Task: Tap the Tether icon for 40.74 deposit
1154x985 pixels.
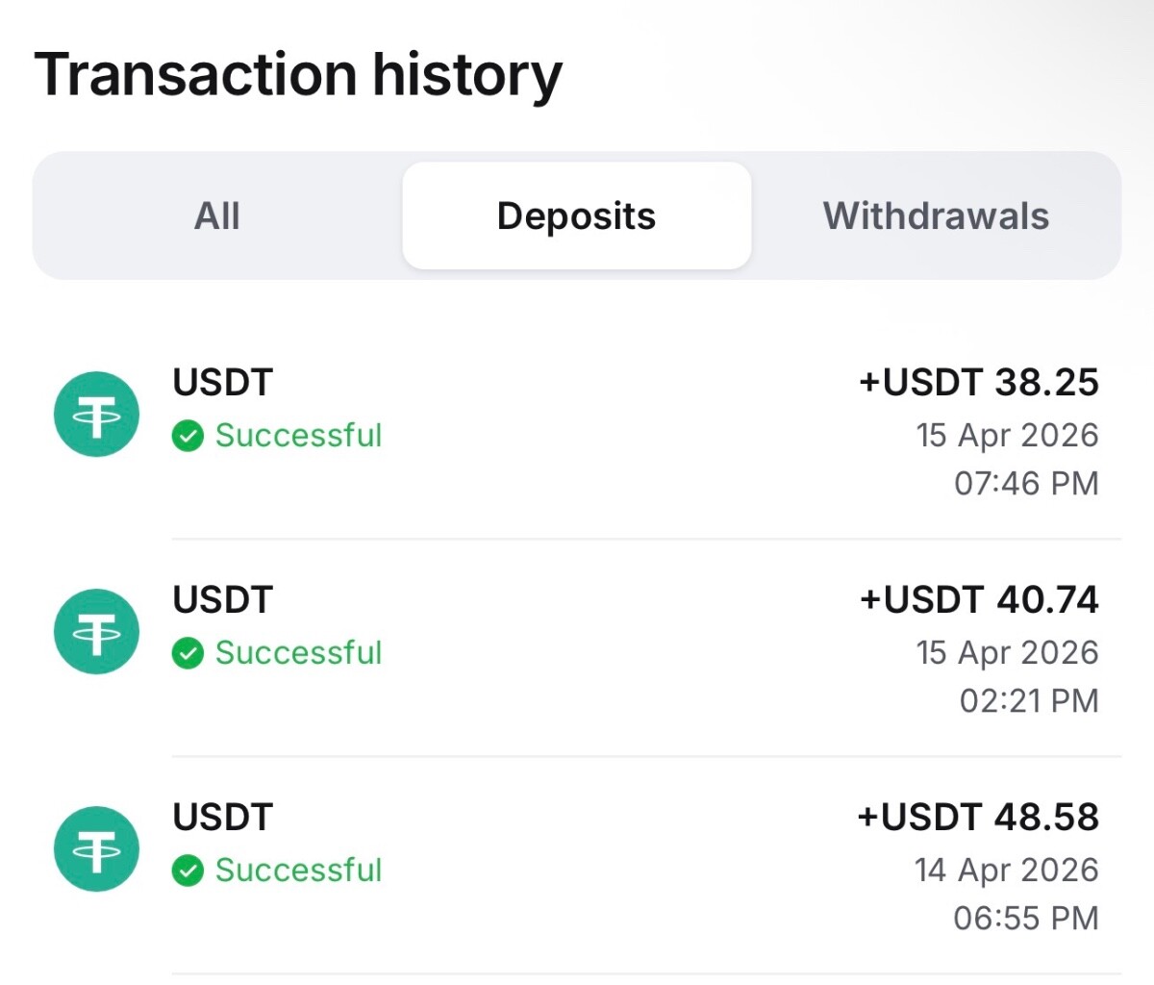Action: pos(96,632)
